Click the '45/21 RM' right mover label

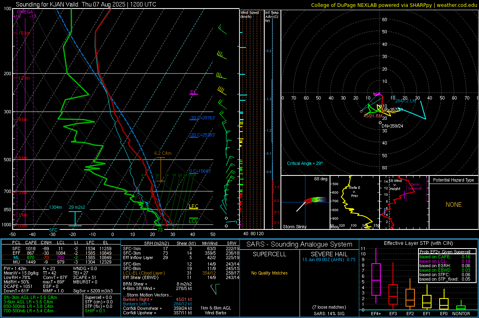click(x=373, y=116)
